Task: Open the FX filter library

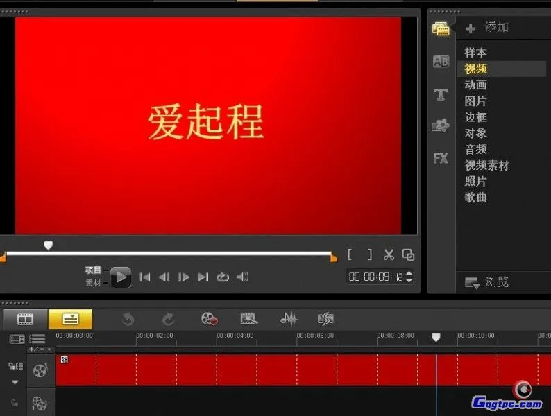Action: coord(441,158)
